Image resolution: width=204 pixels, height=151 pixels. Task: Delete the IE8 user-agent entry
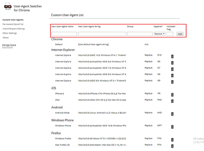click(172, 75)
